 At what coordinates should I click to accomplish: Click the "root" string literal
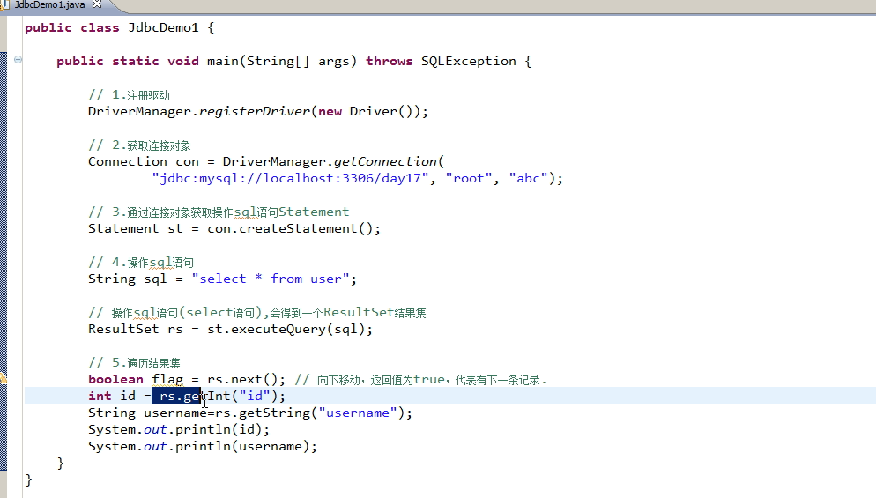pyautogui.click(x=469, y=178)
